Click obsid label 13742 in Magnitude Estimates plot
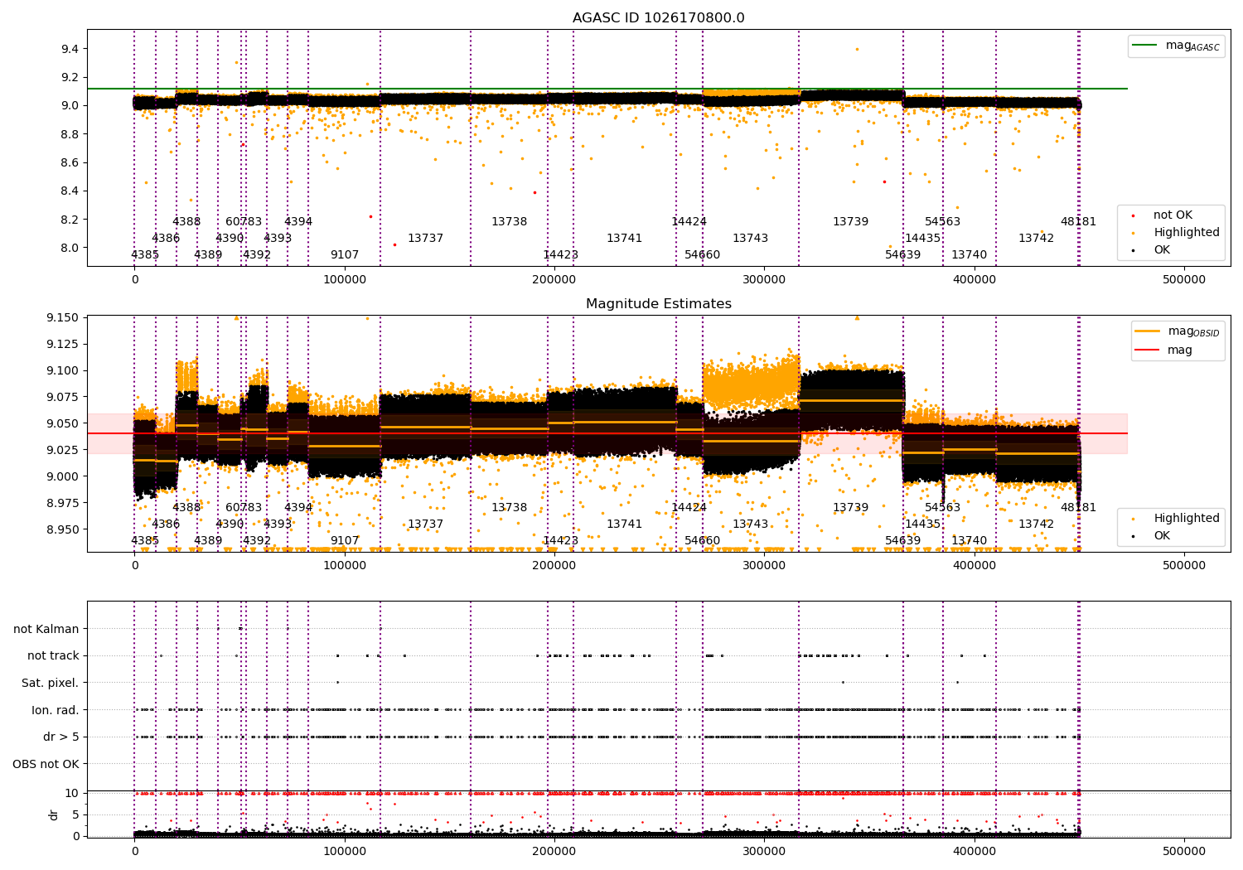 [1036, 524]
